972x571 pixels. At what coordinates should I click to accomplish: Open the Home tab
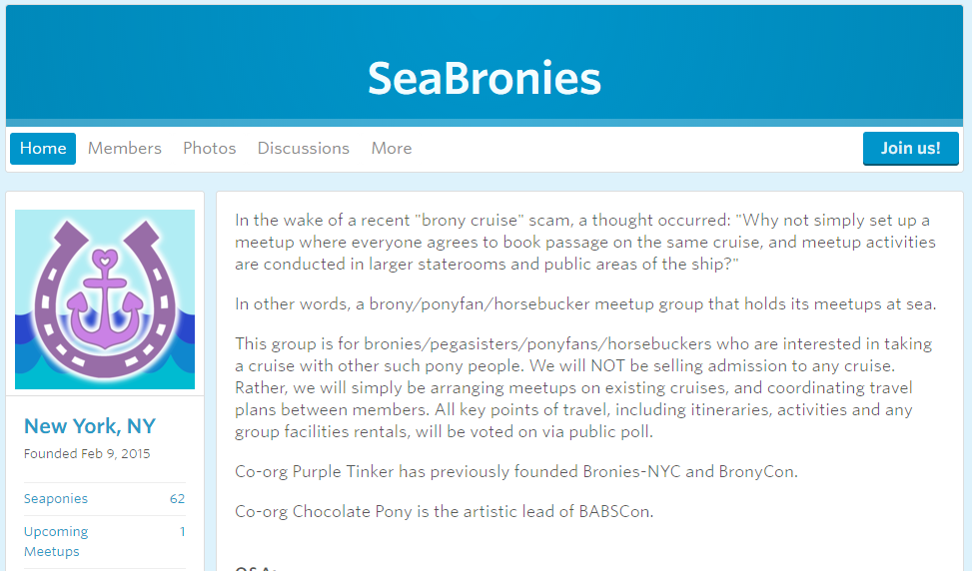point(43,148)
